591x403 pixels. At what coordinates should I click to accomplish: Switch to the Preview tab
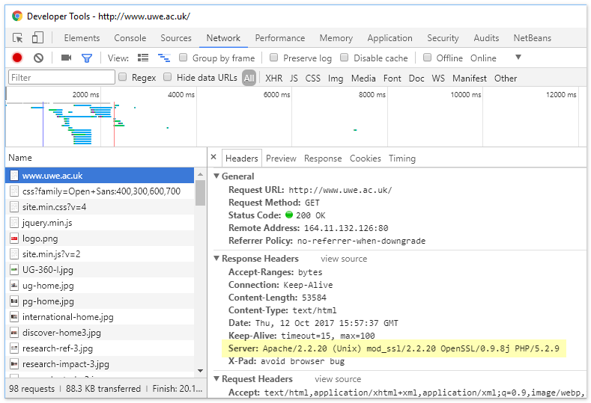(x=281, y=159)
